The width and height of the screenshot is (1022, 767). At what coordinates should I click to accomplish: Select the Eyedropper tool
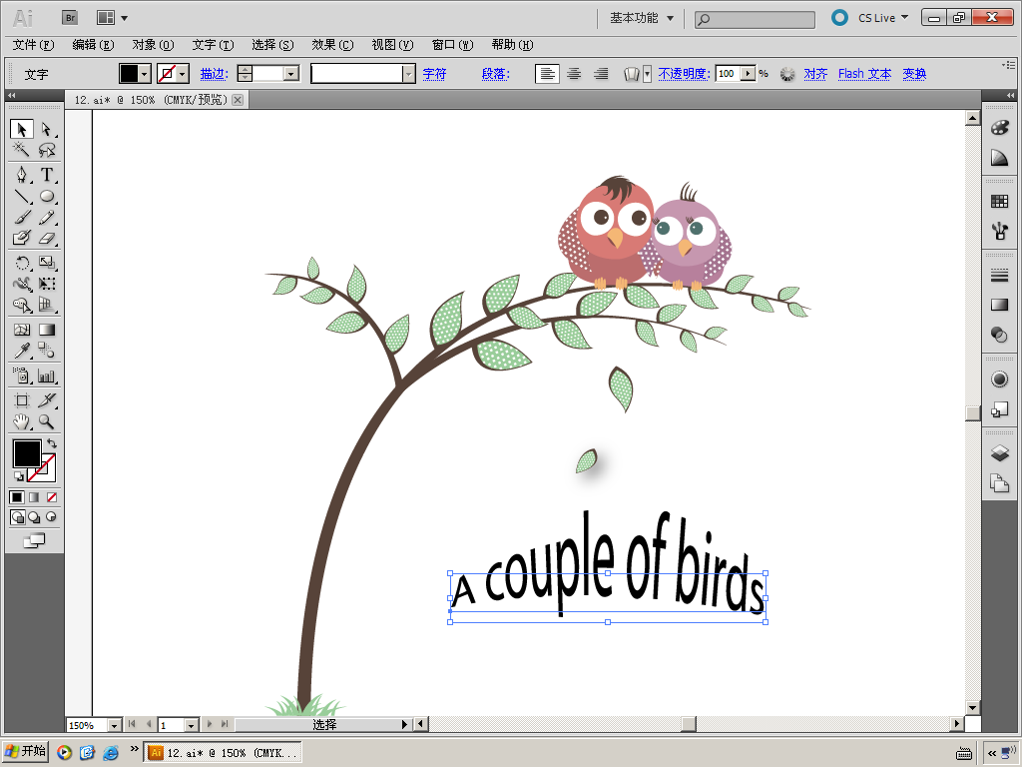[x=21, y=351]
